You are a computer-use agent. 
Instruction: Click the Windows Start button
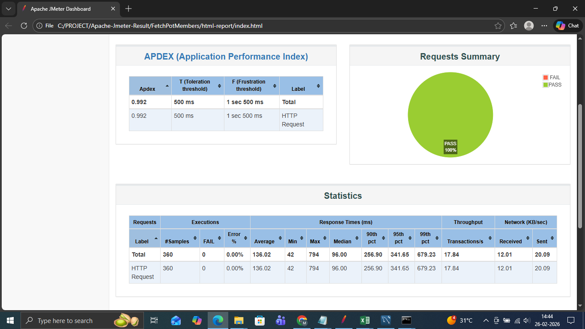pyautogui.click(x=10, y=320)
